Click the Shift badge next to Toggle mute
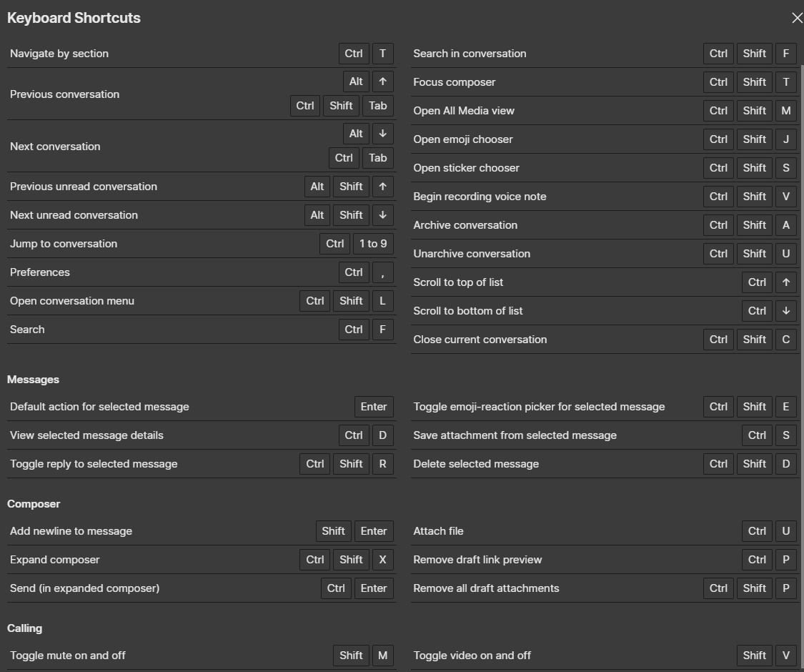The height and width of the screenshot is (672, 804). [351, 655]
